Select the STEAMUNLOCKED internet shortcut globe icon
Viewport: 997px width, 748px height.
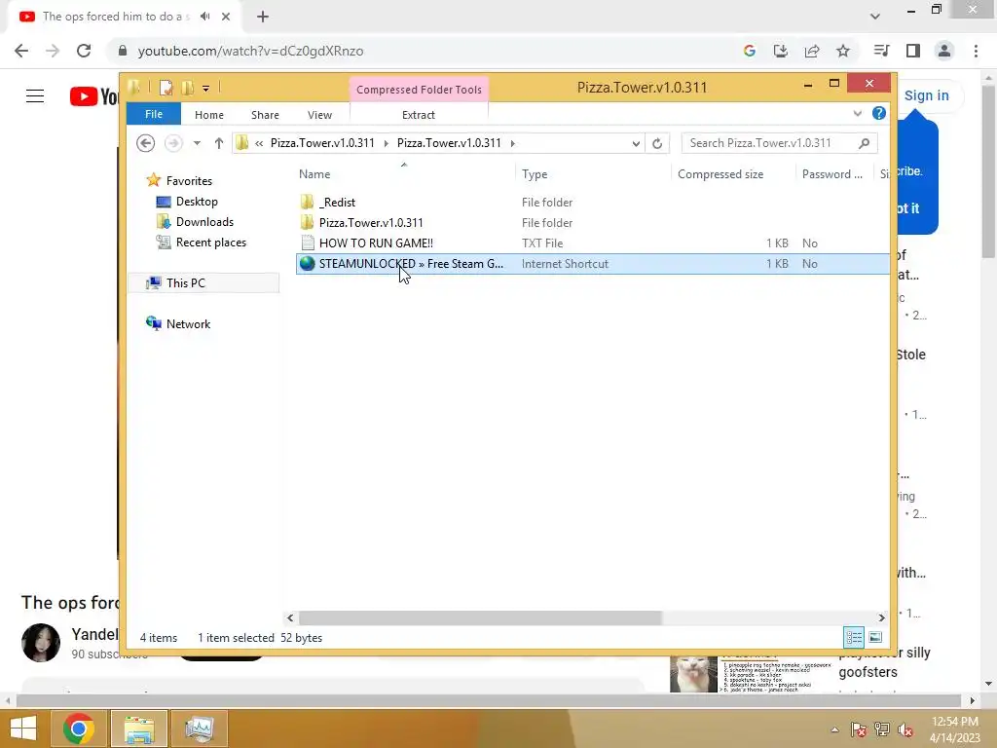coord(307,263)
